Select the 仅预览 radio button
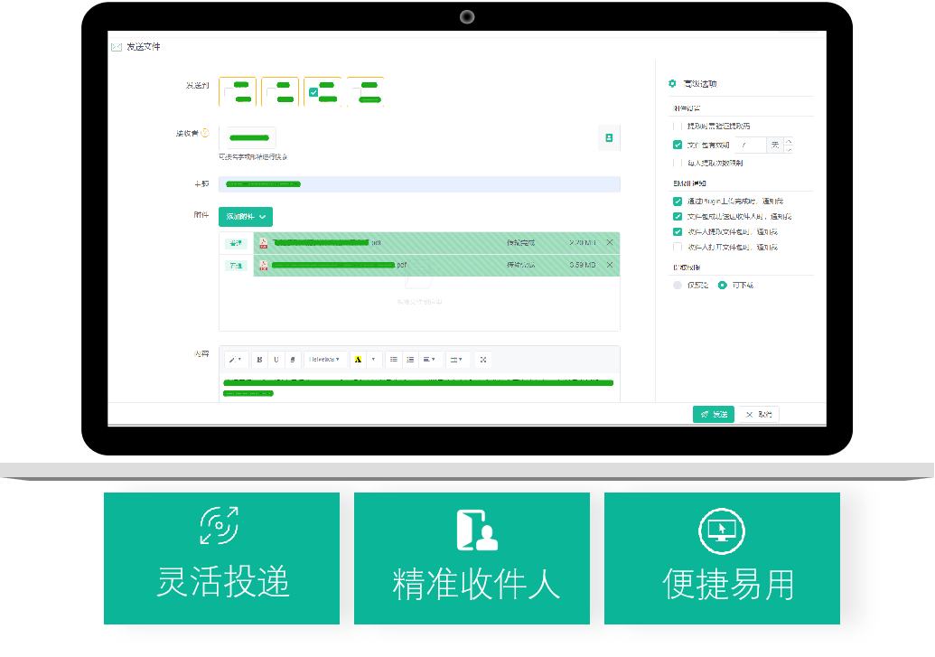935x657 pixels. [x=677, y=284]
